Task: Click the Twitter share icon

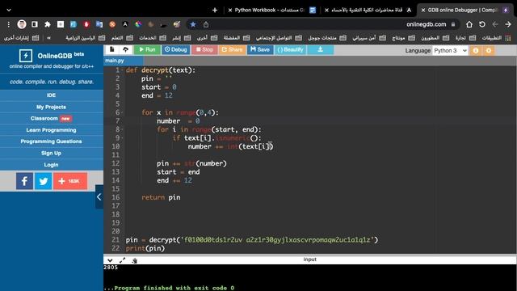Action: click(43, 181)
